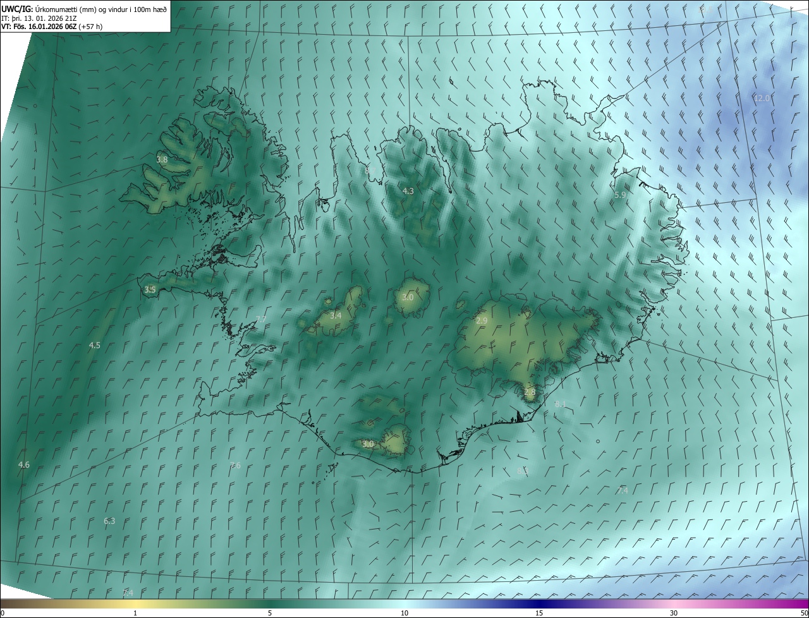This screenshot has height=618, width=809.
Task: Select the 12.0 value label offshore
Action: point(762,98)
